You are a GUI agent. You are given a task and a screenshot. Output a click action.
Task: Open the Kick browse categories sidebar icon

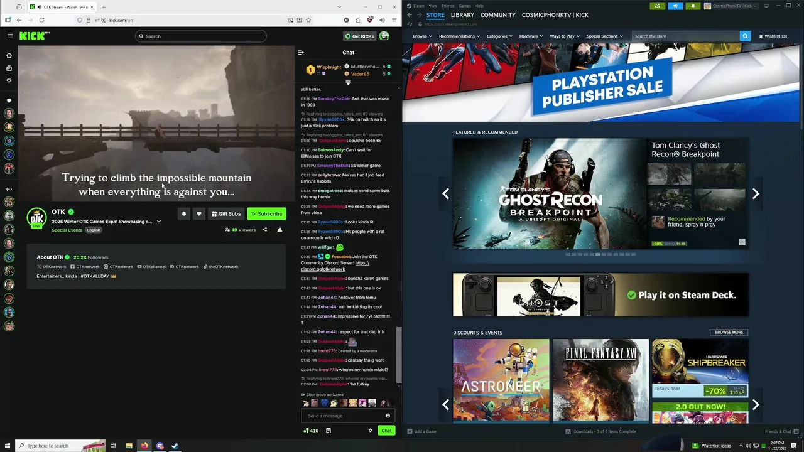[x=9, y=68]
